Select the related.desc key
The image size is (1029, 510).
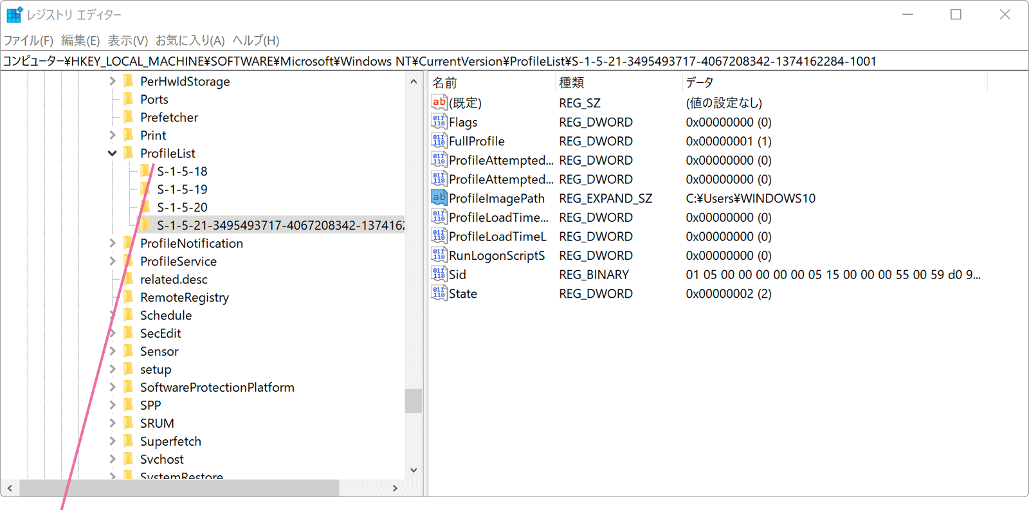click(x=174, y=279)
